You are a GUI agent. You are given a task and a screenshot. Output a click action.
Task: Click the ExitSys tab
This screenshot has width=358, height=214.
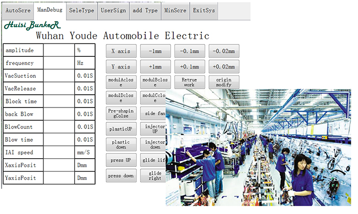click(x=205, y=10)
